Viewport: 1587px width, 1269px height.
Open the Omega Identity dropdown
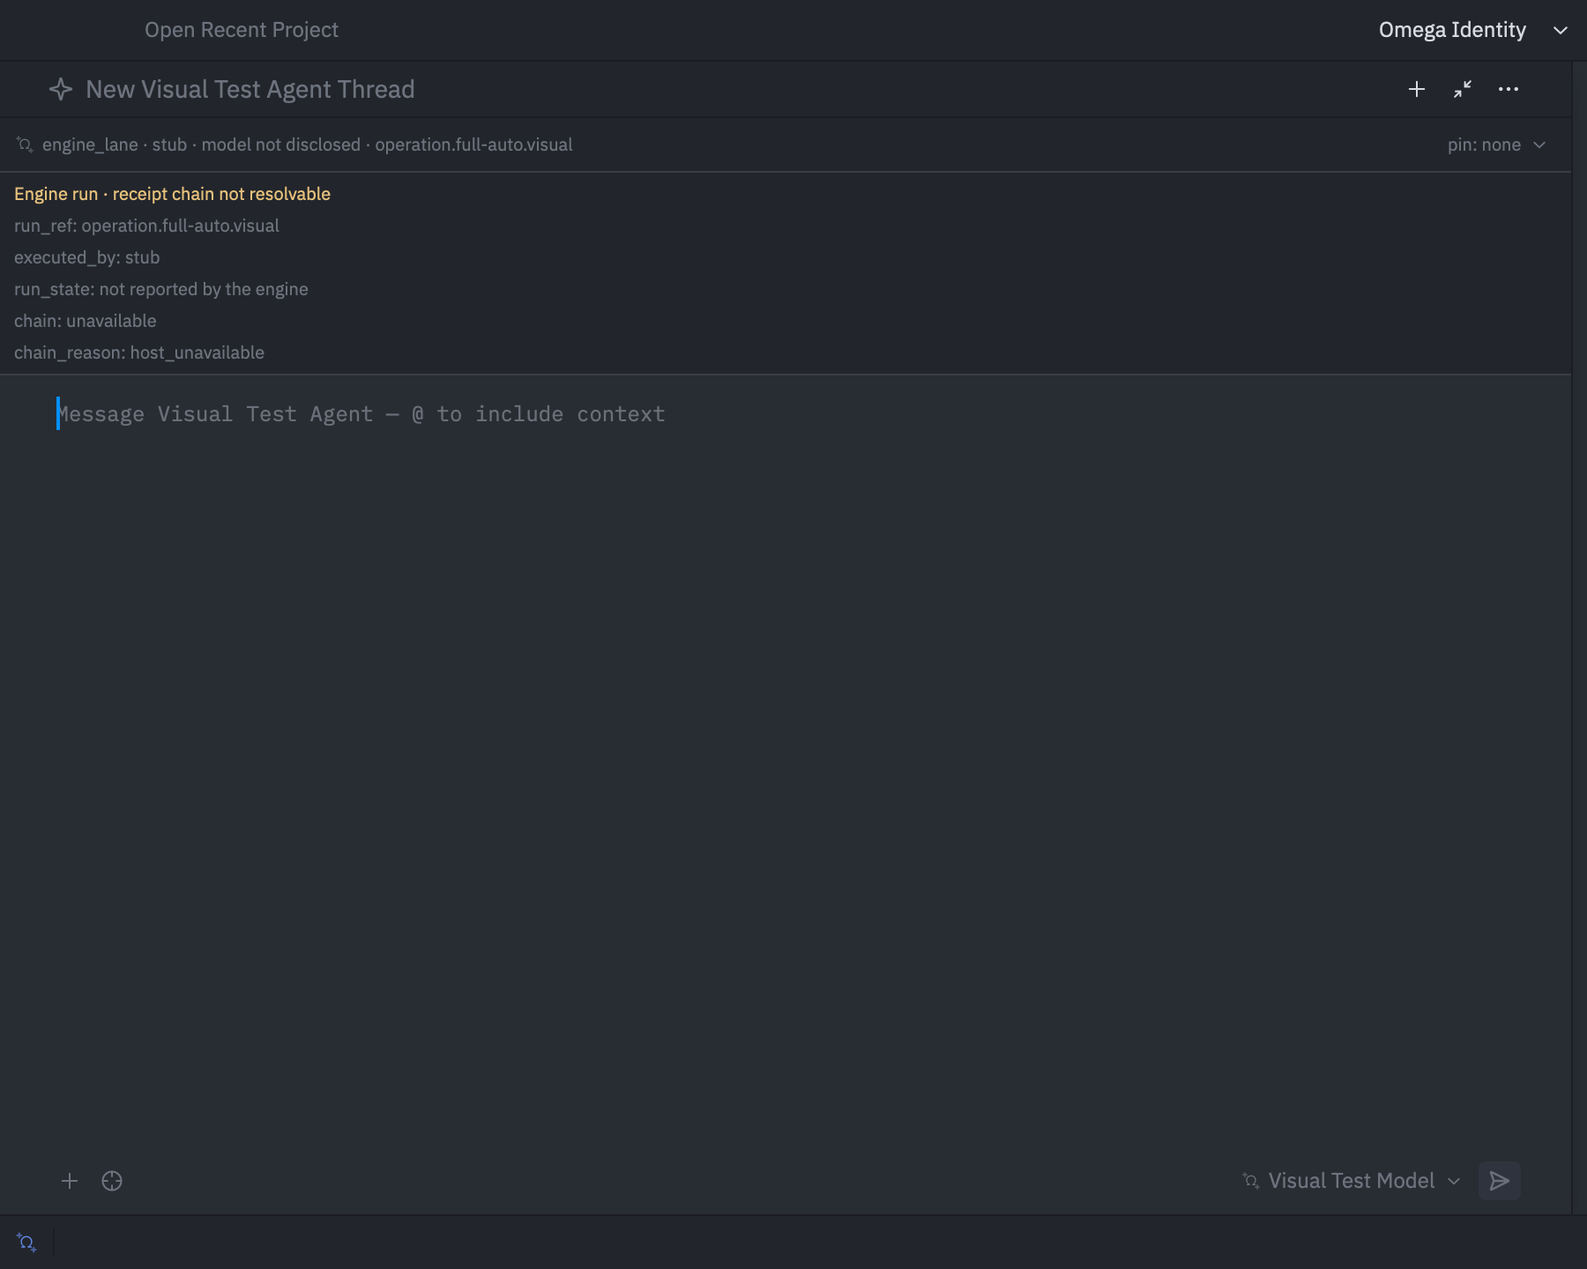[1473, 30]
